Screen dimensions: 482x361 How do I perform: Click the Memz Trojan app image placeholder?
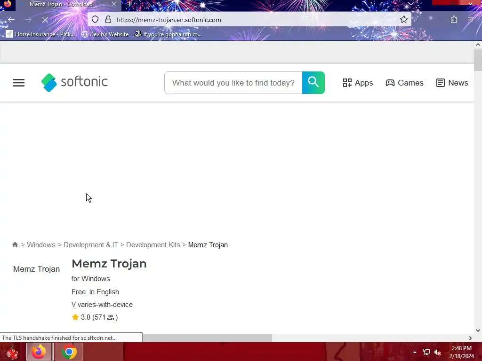36,269
